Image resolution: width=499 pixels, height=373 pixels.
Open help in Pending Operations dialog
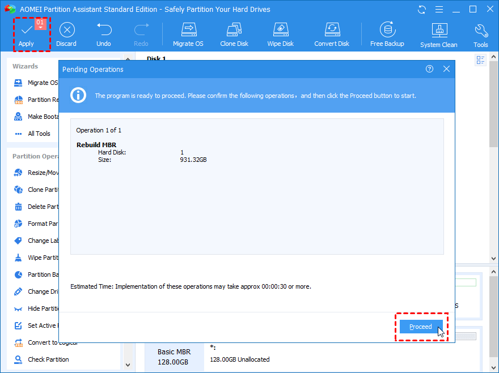click(429, 69)
